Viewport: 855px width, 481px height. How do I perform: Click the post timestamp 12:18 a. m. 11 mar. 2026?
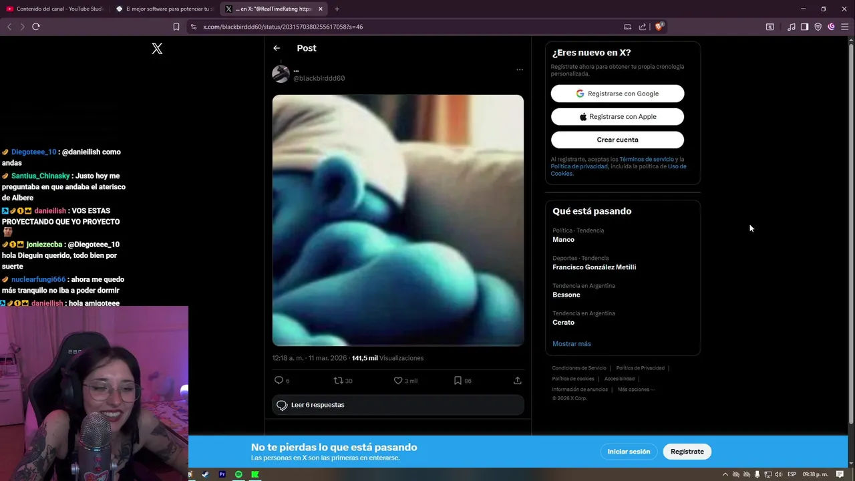[309, 358]
